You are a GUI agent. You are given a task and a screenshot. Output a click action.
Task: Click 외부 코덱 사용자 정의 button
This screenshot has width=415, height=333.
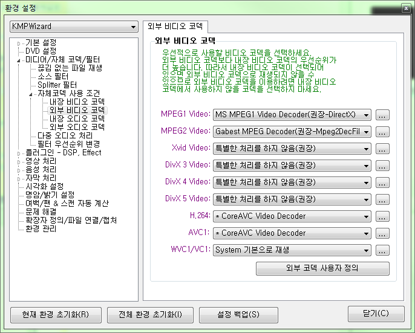[322, 268]
